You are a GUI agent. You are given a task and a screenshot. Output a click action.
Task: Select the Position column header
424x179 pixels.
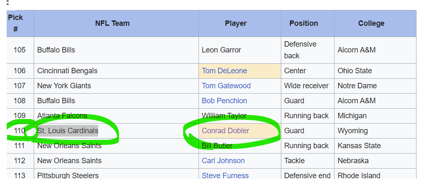(x=304, y=23)
